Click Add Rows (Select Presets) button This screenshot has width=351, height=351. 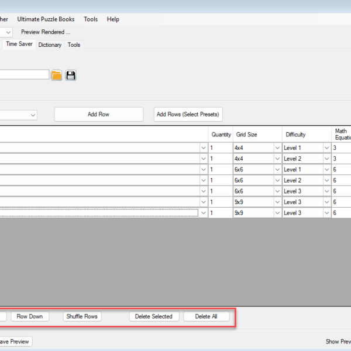[x=188, y=114]
